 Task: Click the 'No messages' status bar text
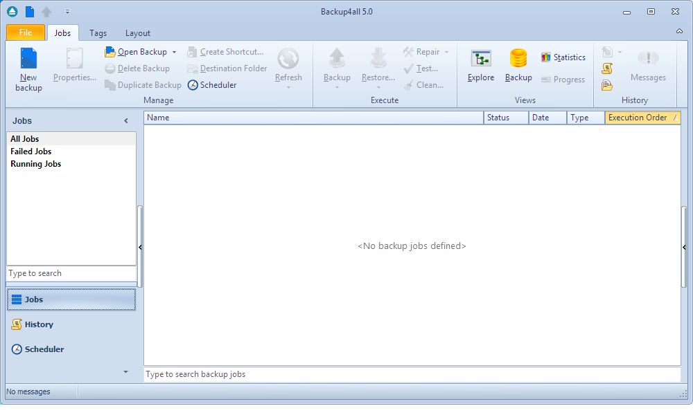pos(28,391)
